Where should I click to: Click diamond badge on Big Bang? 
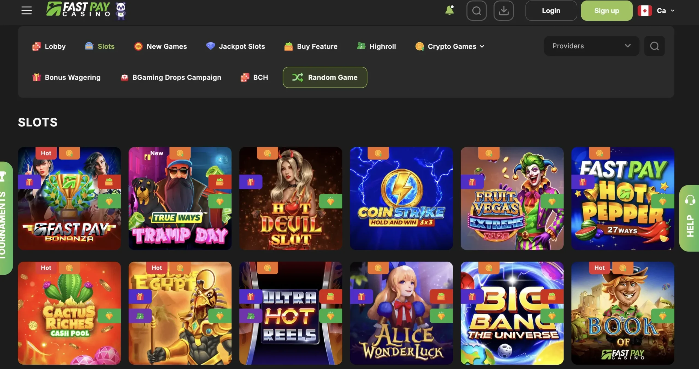[x=552, y=316]
